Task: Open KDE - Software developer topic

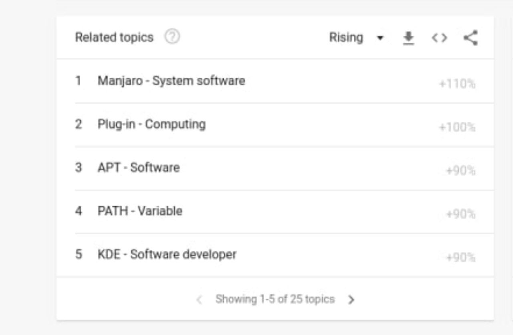Action: [x=167, y=254]
